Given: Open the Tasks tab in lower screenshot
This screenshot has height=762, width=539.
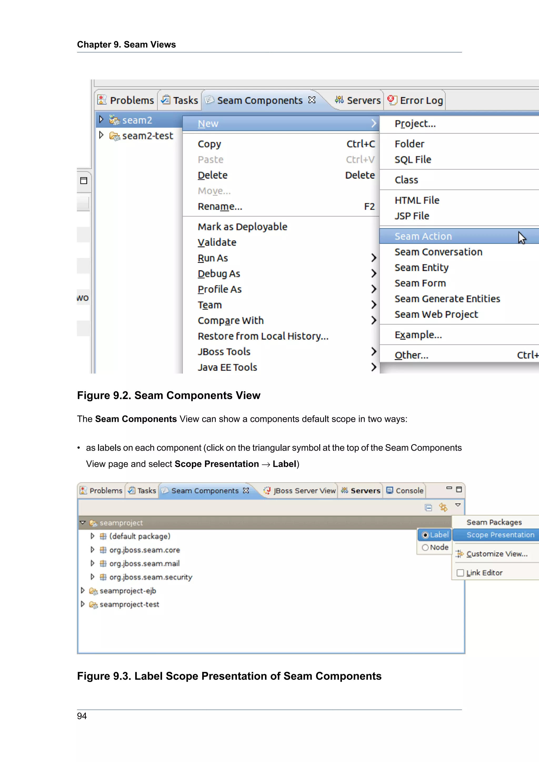Looking at the screenshot, I should click(x=142, y=490).
